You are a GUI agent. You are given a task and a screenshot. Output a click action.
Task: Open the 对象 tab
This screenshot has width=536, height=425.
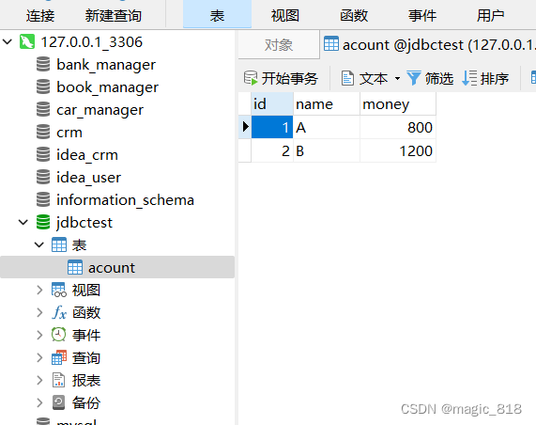279,44
